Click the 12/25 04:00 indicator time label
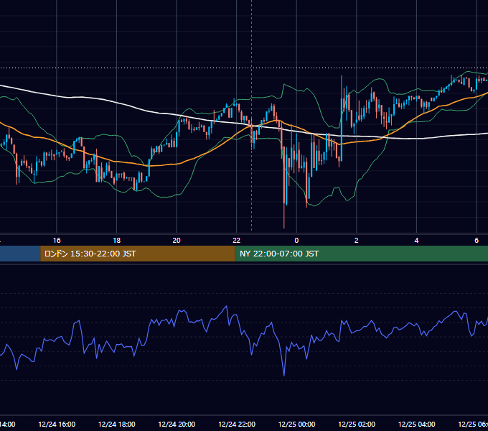 click(x=417, y=424)
